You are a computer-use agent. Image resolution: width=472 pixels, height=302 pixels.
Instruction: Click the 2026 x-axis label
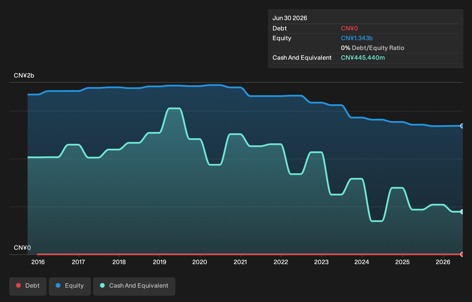point(443,262)
